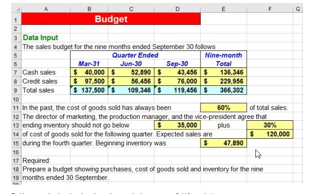Click the select-all corner triangle

pos(18,9)
